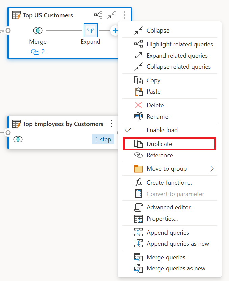The width and height of the screenshot is (229, 281).
Task: Select the Expand step icon
Action: pos(90,30)
